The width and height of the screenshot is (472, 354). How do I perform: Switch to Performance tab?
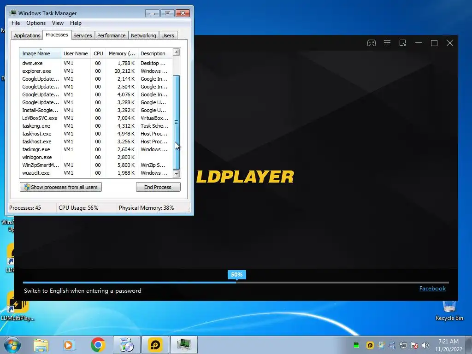coord(111,35)
